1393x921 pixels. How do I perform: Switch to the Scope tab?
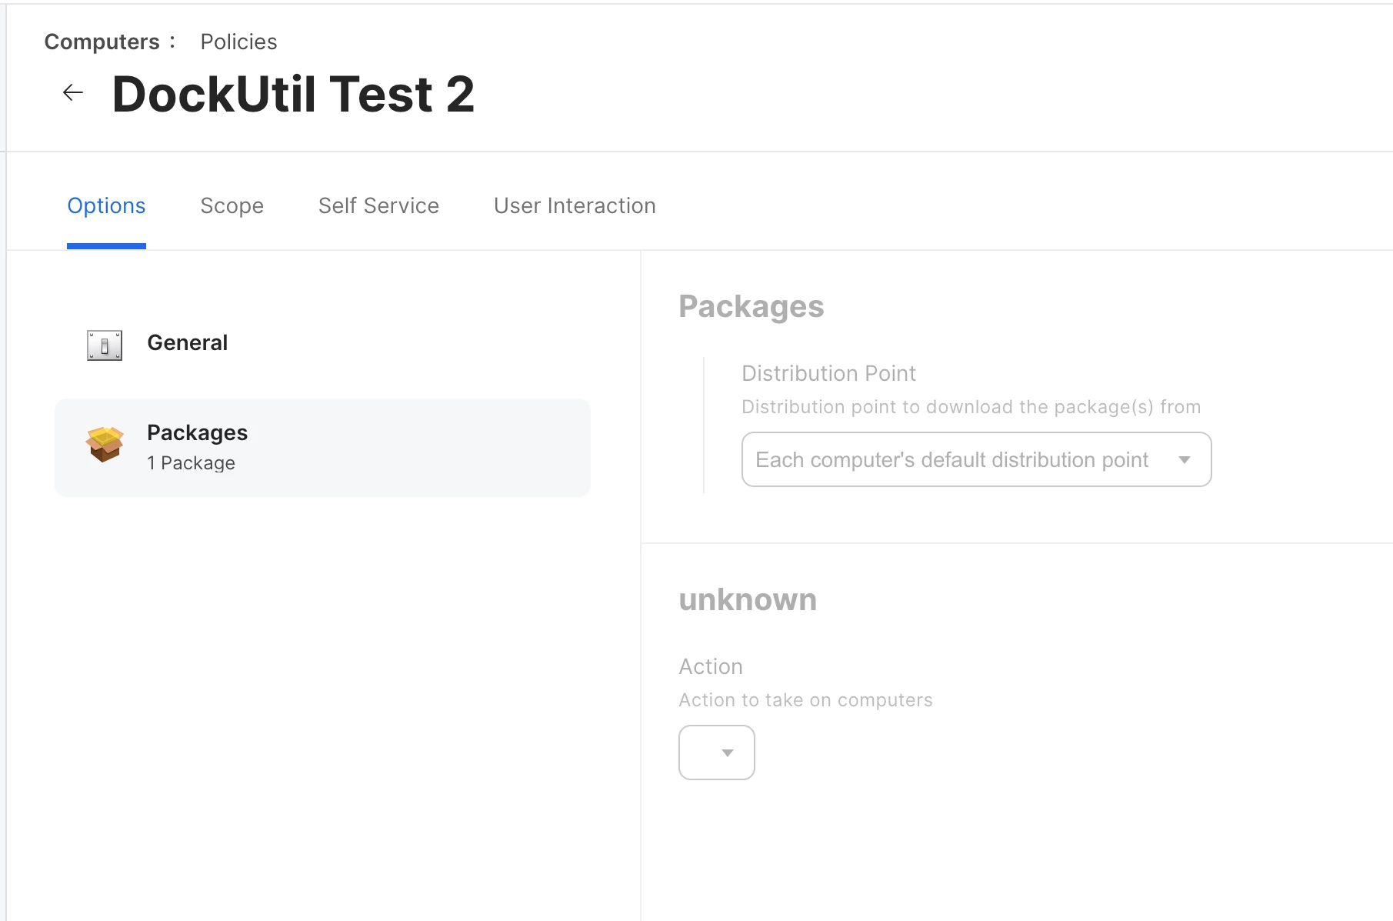tap(232, 206)
